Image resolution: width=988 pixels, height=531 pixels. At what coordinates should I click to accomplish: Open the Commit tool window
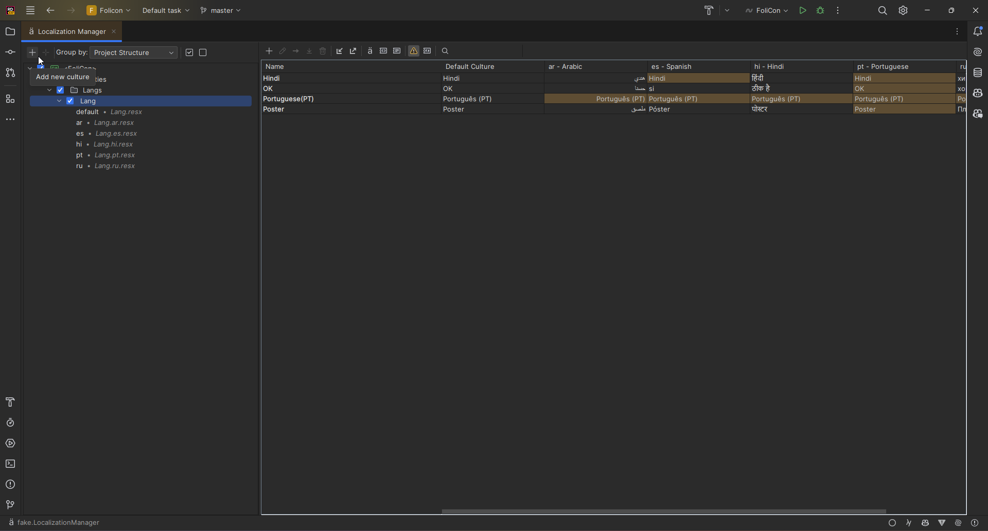click(10, 52)
